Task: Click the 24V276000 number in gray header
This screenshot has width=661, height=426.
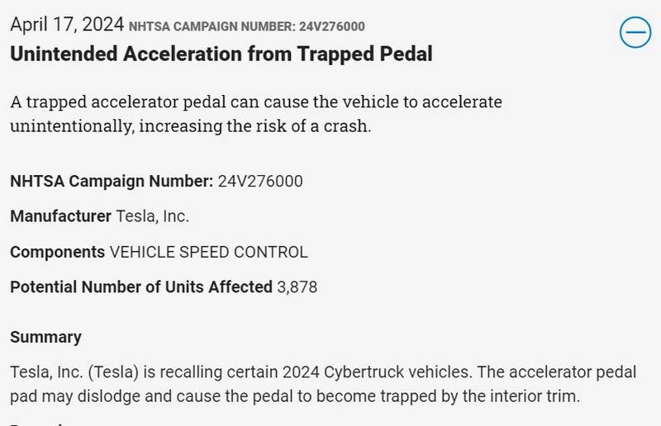Action: (x=332, y=26)
